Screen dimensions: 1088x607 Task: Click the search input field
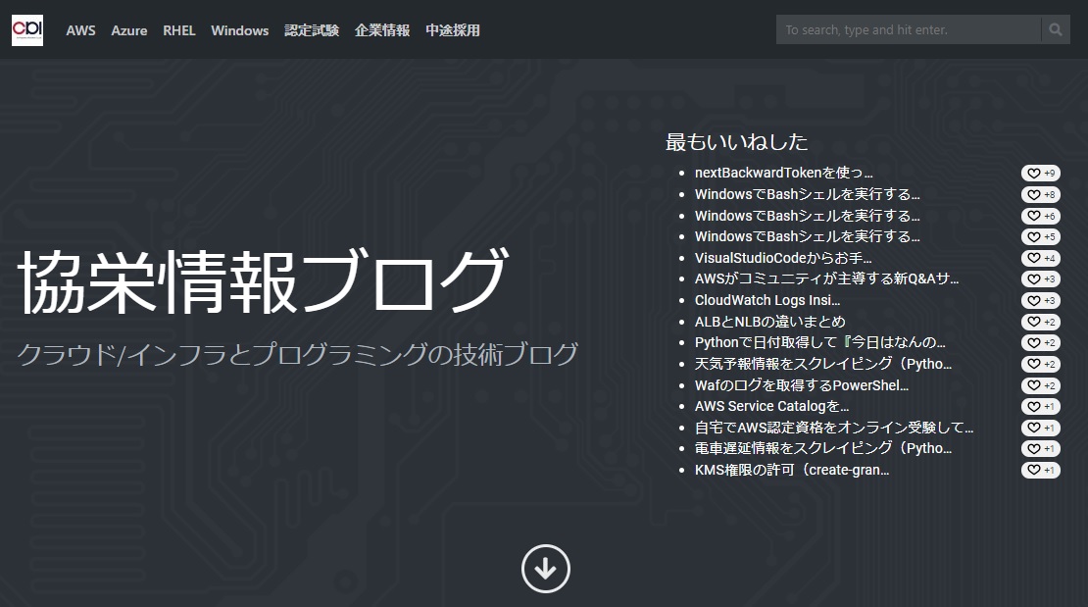pos(907,29)
